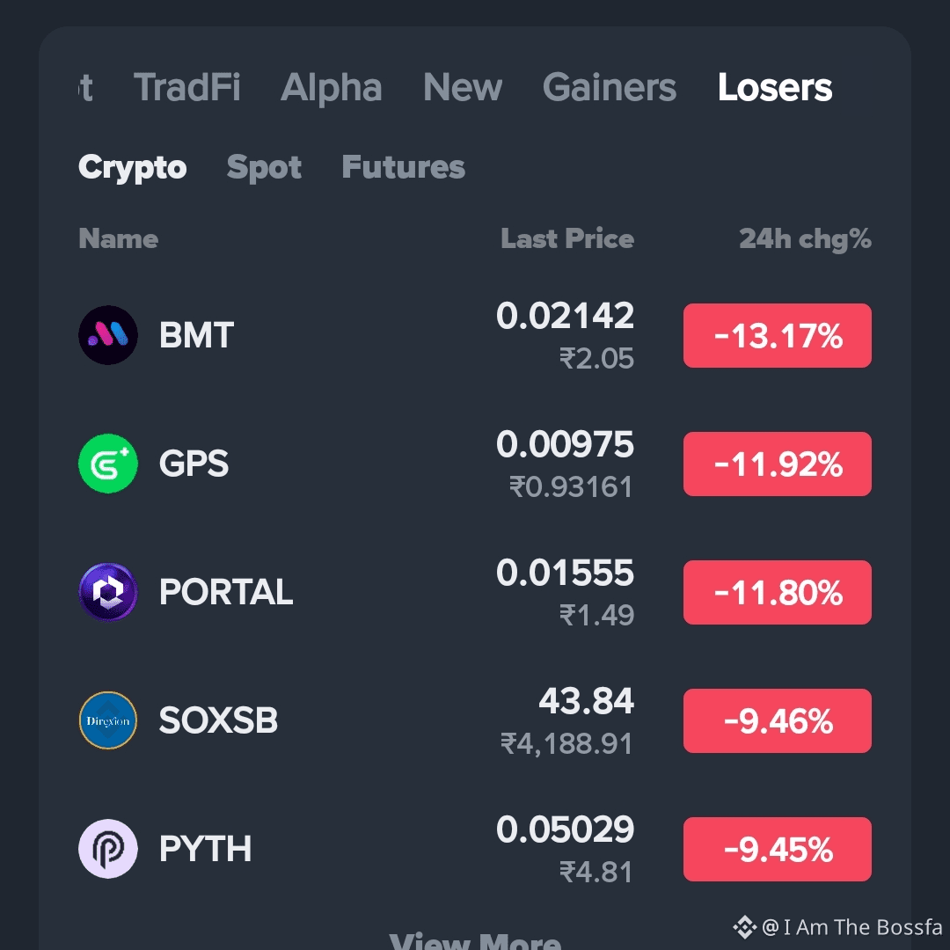Switch to the TradFi tab
Viewport: 950px width, 950px height.
[186, 87]
